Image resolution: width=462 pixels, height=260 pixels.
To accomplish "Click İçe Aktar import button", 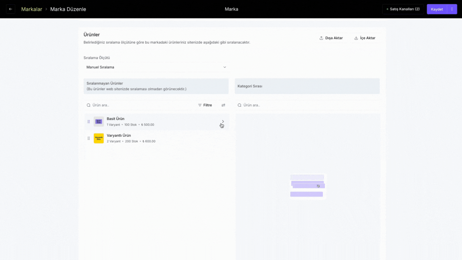I will point(365,38).
